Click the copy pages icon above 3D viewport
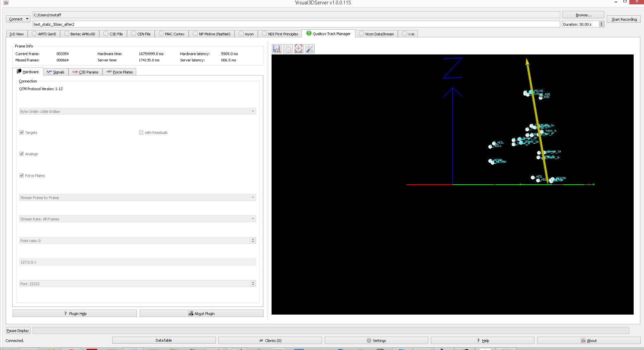 pos(288,49)
